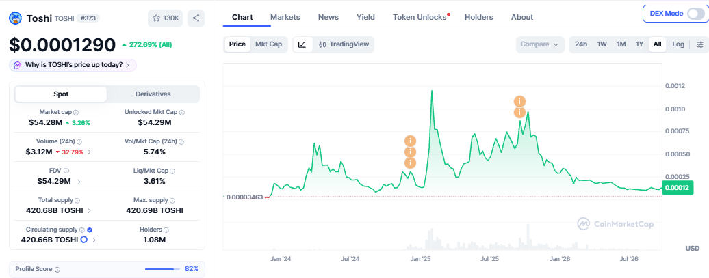Open the chart settings sliders icon
The width and height of the screenshot is (709, 278).
point(700,44)
